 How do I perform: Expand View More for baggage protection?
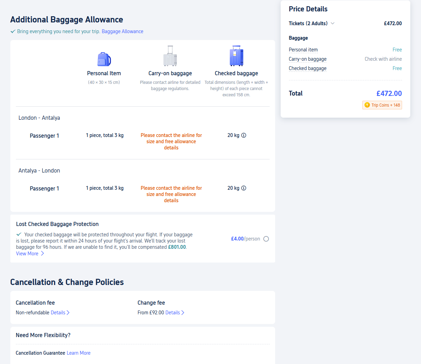coord(30,254)
